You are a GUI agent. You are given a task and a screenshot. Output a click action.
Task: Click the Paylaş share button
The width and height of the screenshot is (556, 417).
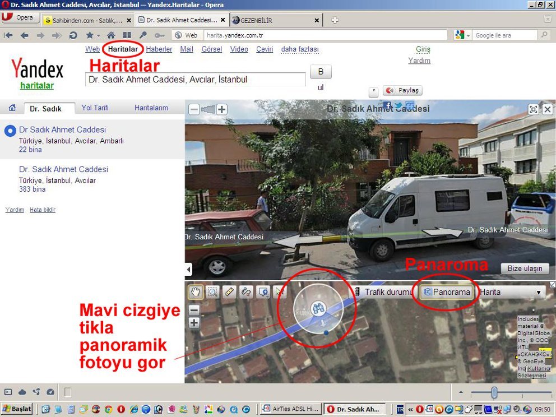point(402,90)
